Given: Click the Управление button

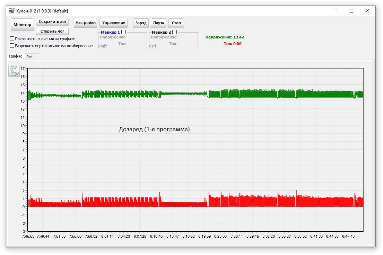Looking at the screenshot, I should (114, 23).
